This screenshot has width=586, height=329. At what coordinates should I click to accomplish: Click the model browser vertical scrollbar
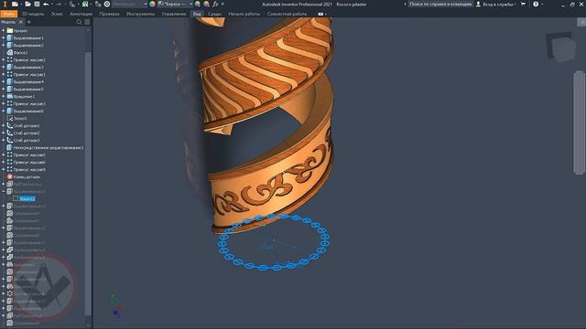88,183
